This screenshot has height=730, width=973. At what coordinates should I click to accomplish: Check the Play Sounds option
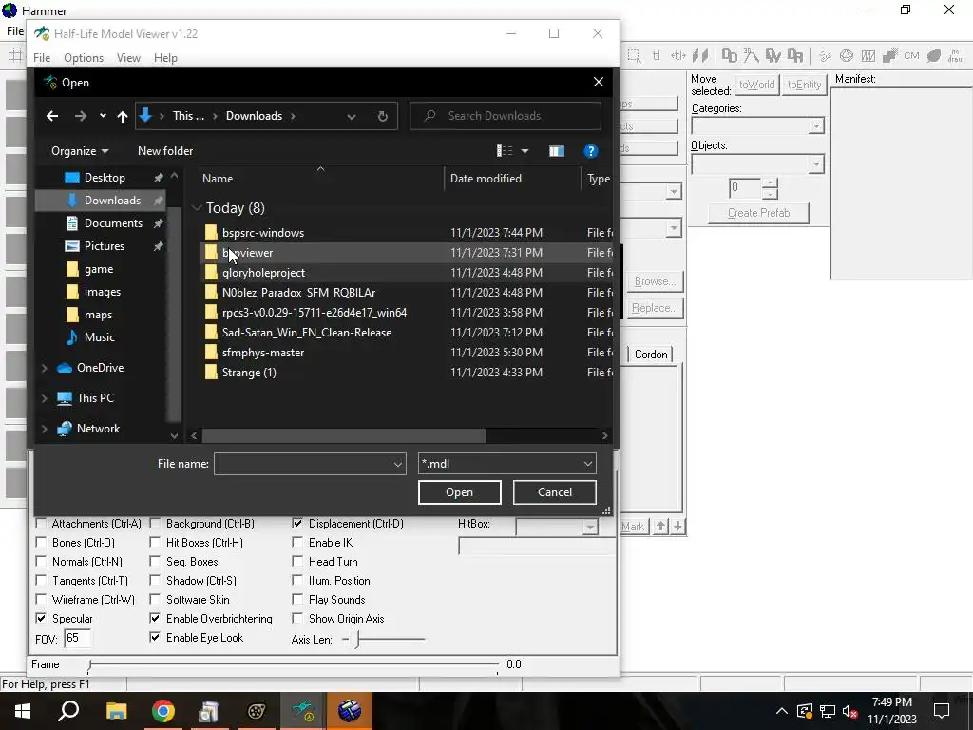coord(297,600)
